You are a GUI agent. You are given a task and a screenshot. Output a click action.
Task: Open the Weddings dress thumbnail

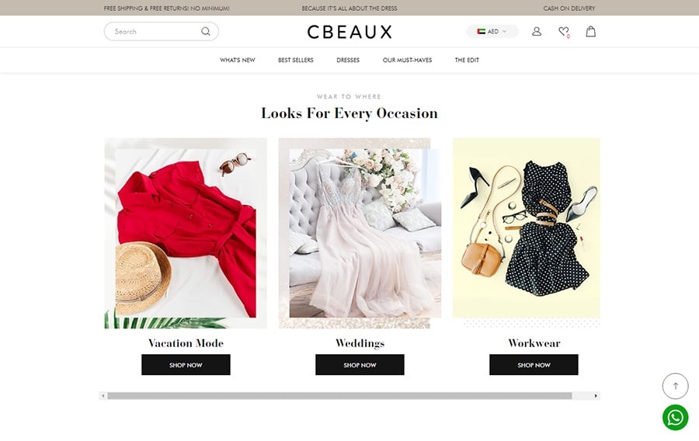tap(360, 233)
